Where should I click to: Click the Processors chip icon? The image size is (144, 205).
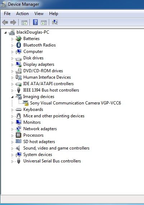pyautogui.click(x=19, y=135)
